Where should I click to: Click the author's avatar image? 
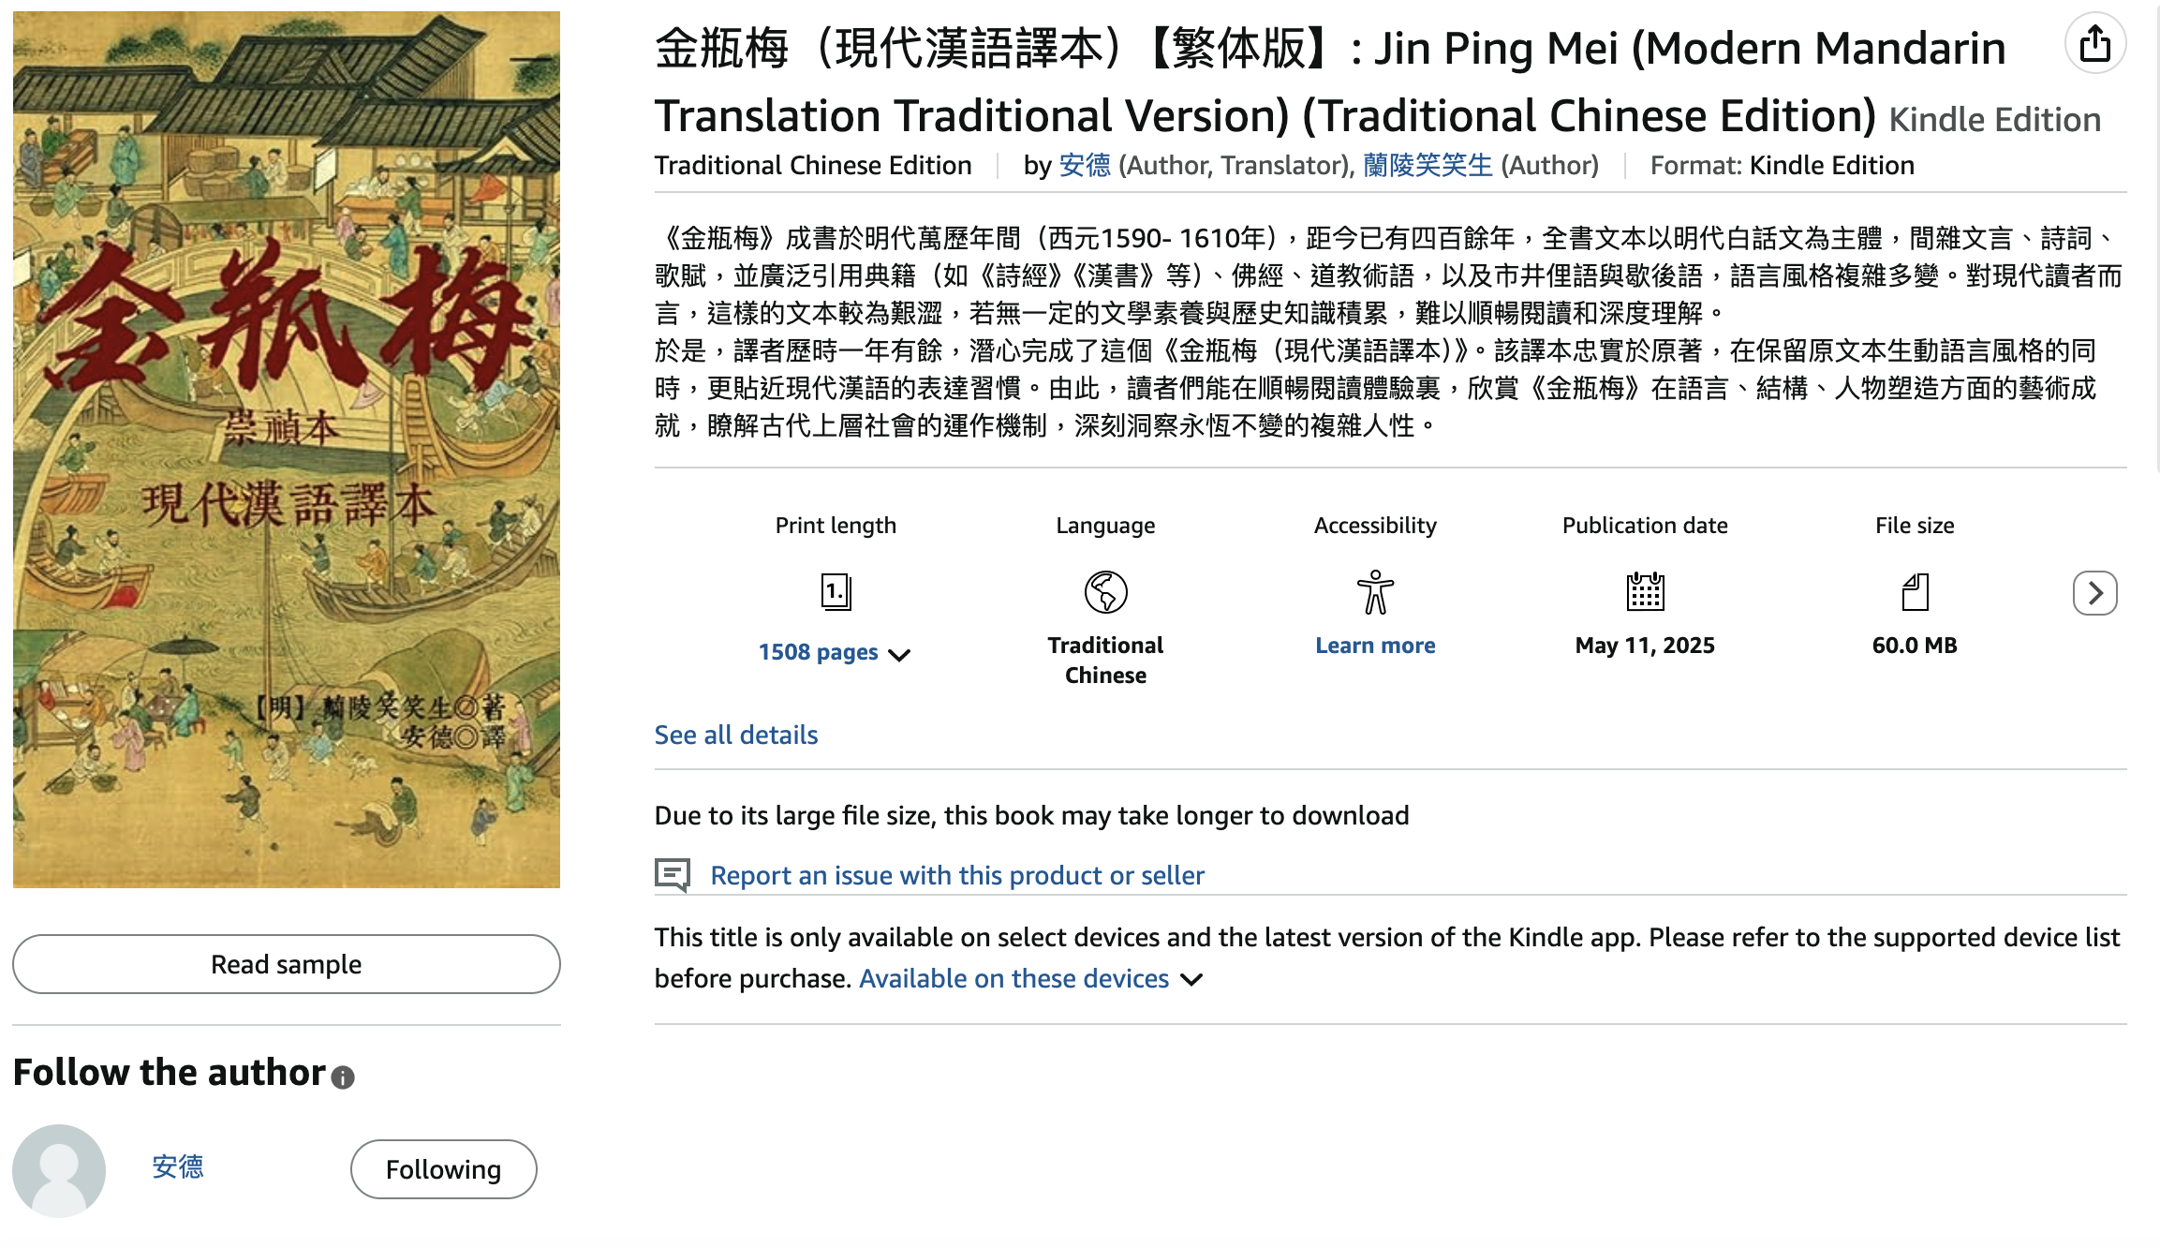point(59,1170)
